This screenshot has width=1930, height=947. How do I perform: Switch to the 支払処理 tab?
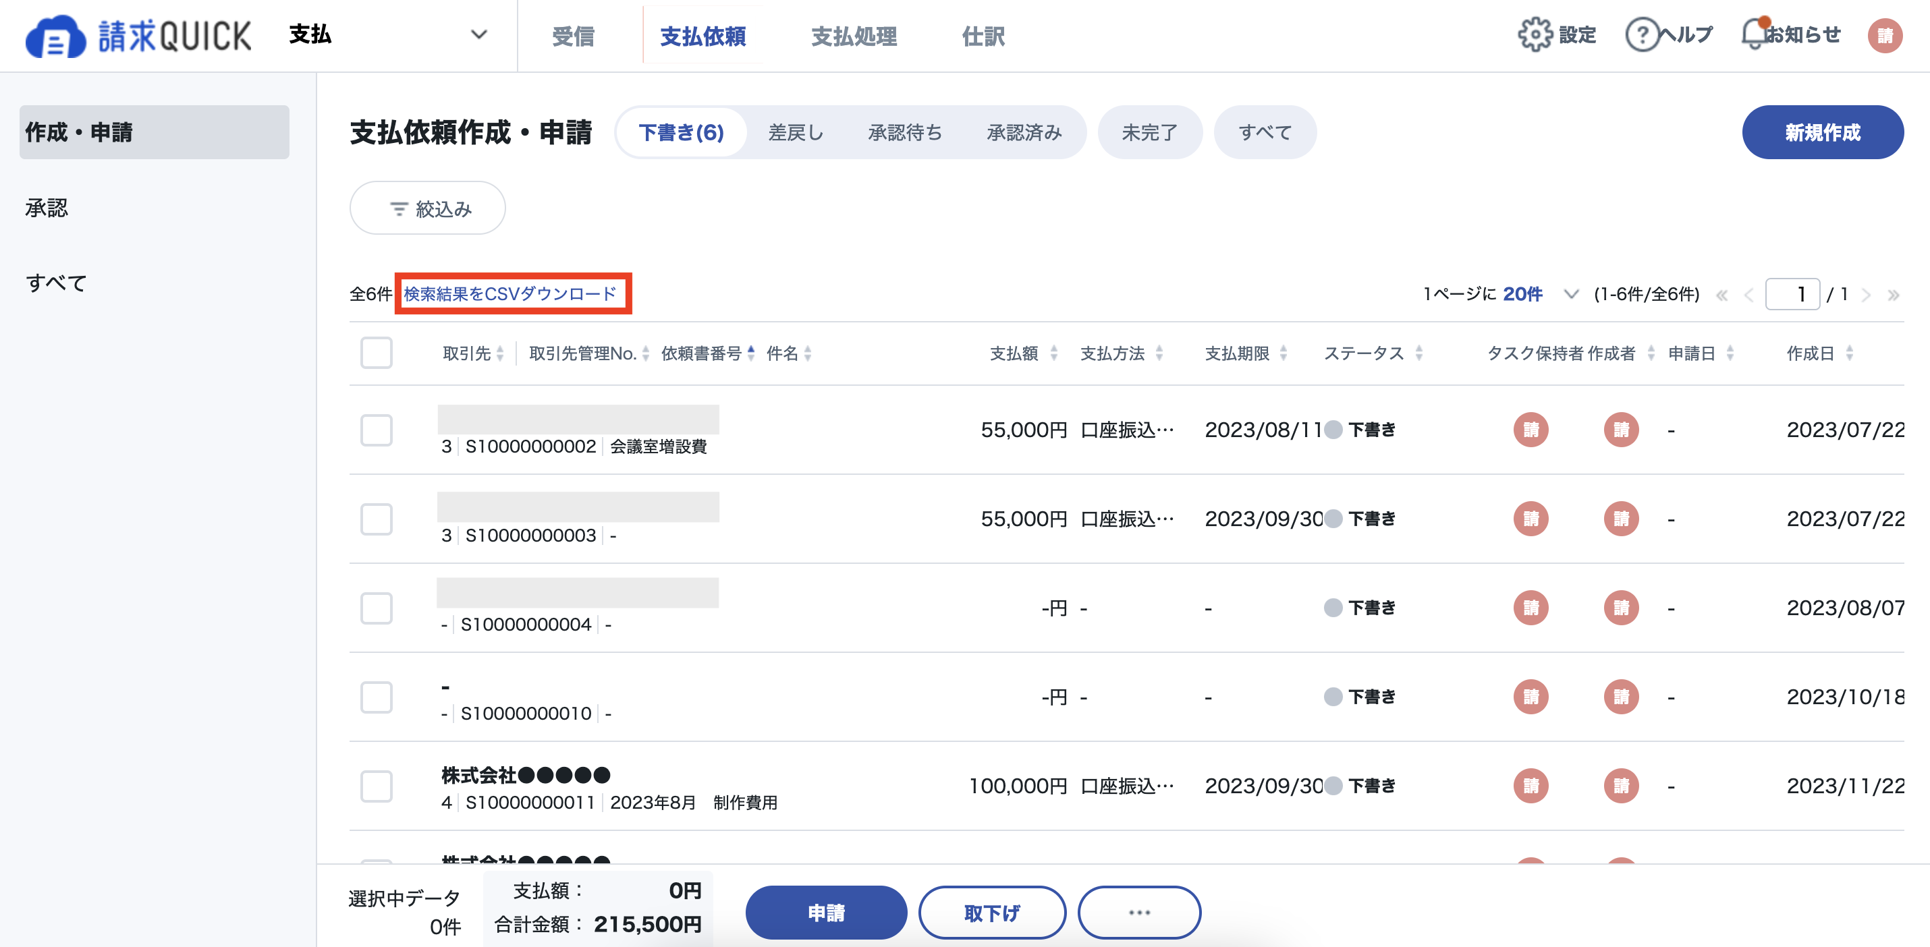click(854, 36)
